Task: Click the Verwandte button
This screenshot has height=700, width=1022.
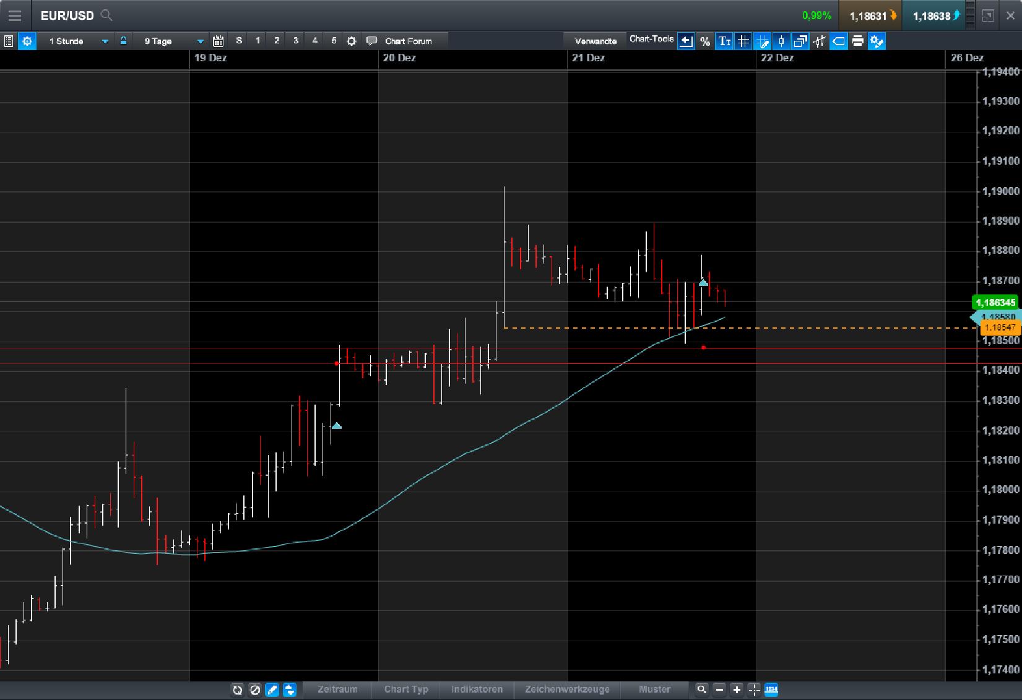Action: [x=595, y=40]
